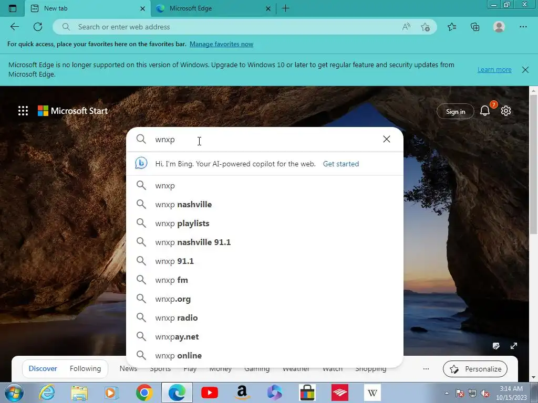Show hidden system tray icons arrow
This screenshot has height=403, width=538.
(x=447, y=393)
